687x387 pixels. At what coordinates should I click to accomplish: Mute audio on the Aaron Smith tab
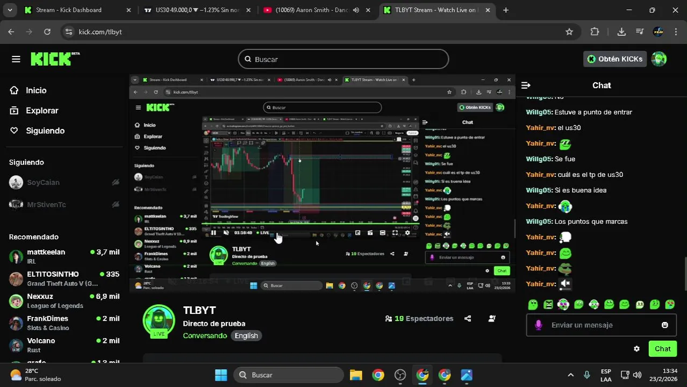[x=355, y=10]
